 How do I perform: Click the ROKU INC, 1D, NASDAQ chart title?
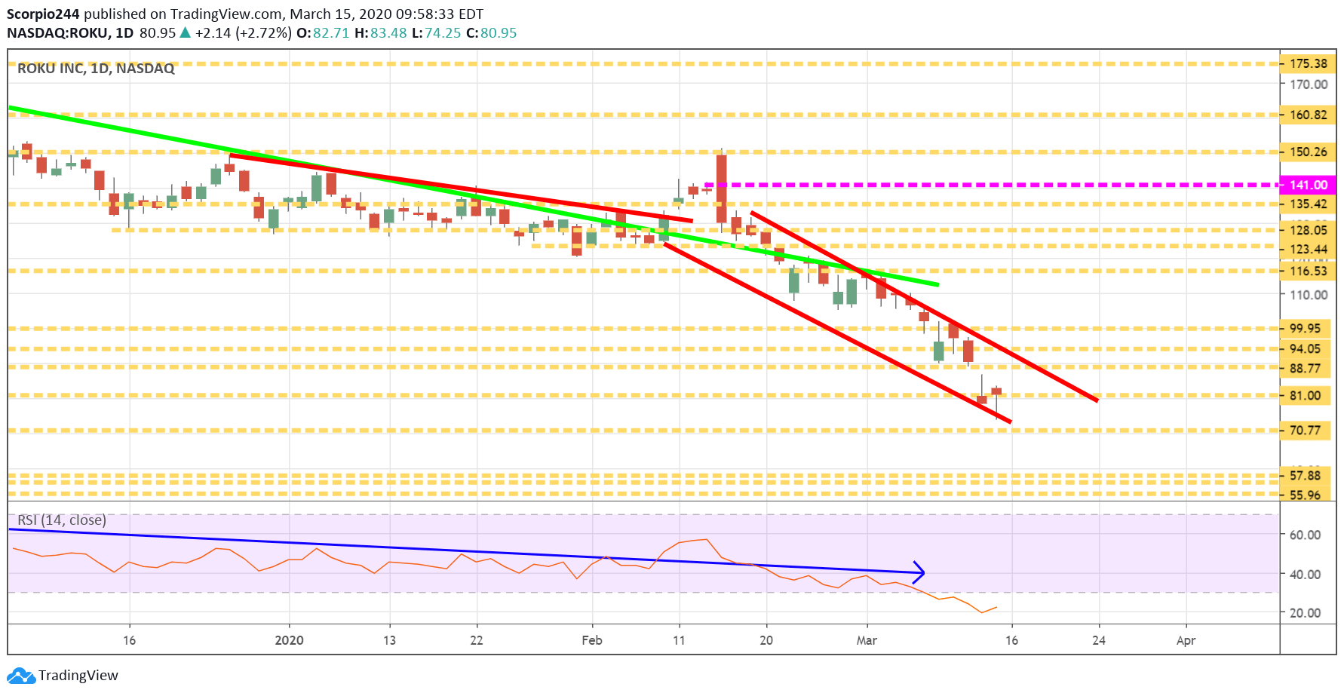[96, 69]
